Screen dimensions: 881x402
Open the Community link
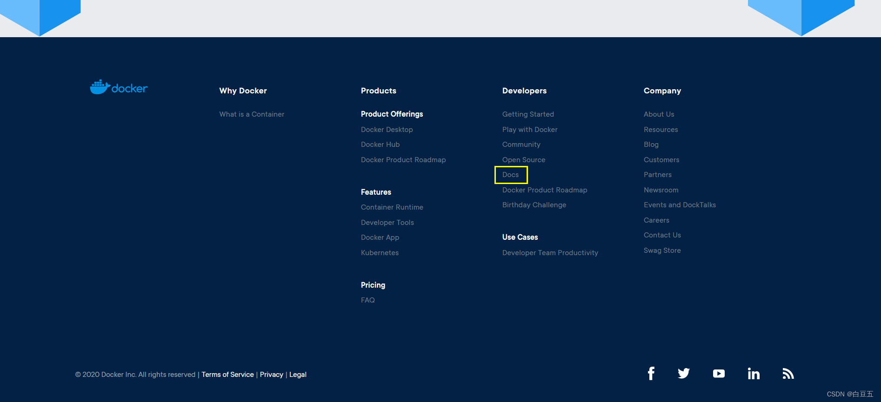tap(521, 145)
